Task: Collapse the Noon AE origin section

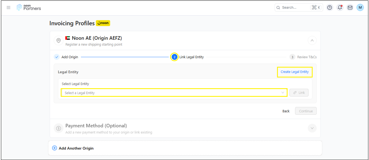Action: (x=312, y=41)
